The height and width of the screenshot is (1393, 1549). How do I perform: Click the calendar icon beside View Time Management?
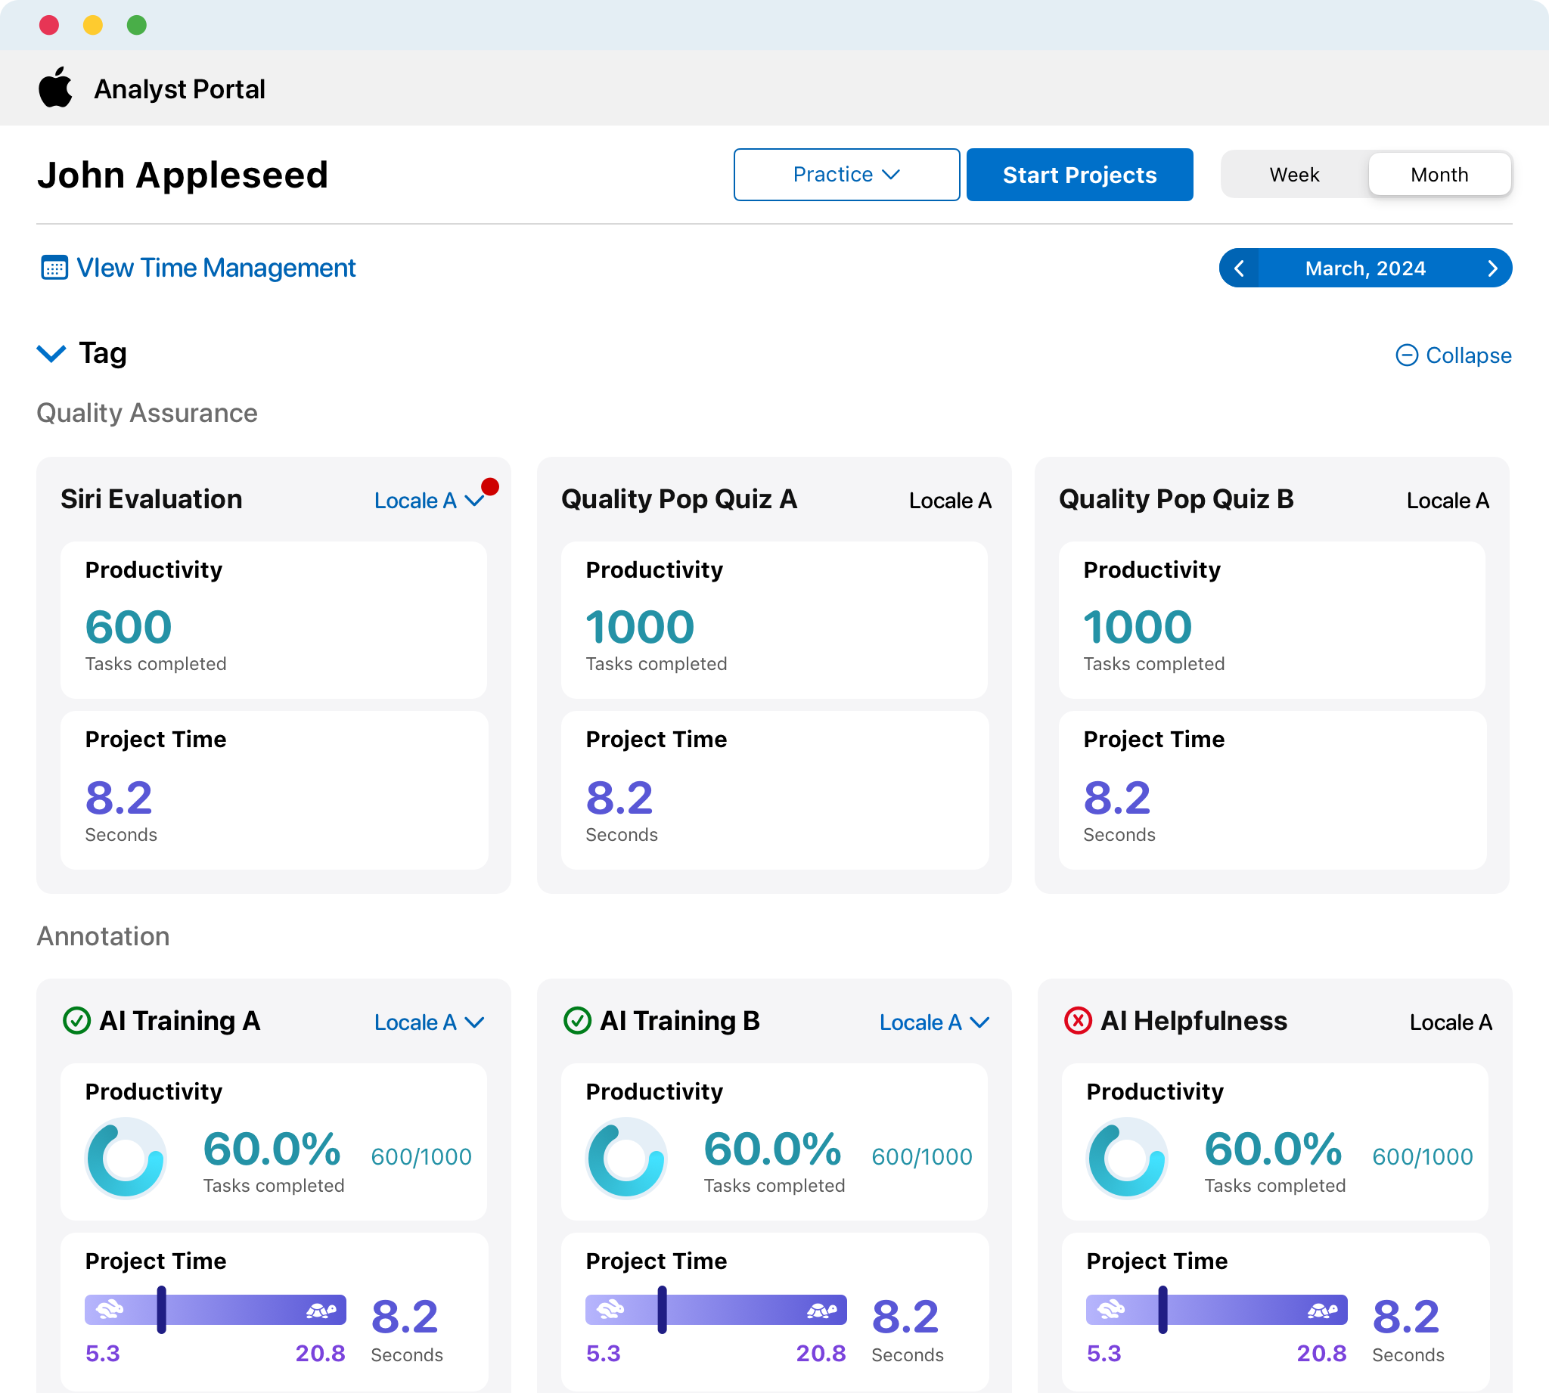54,268
